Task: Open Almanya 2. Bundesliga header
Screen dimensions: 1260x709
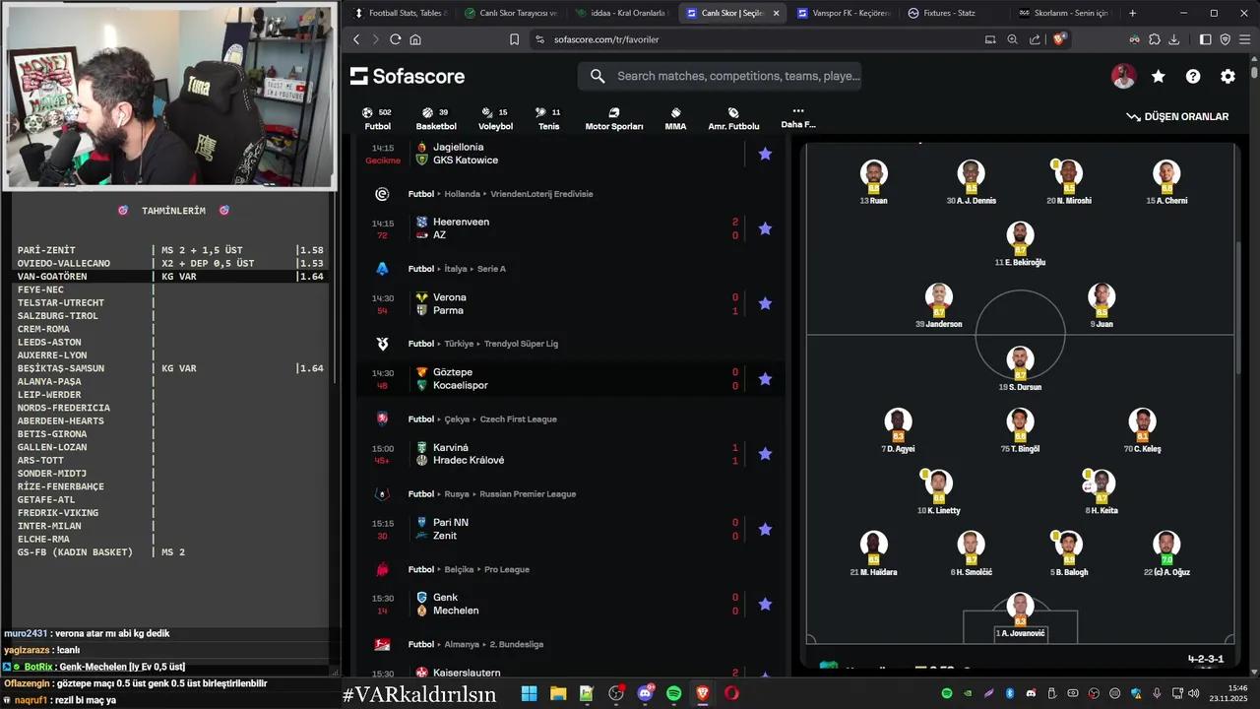Action: pos(477,644)
